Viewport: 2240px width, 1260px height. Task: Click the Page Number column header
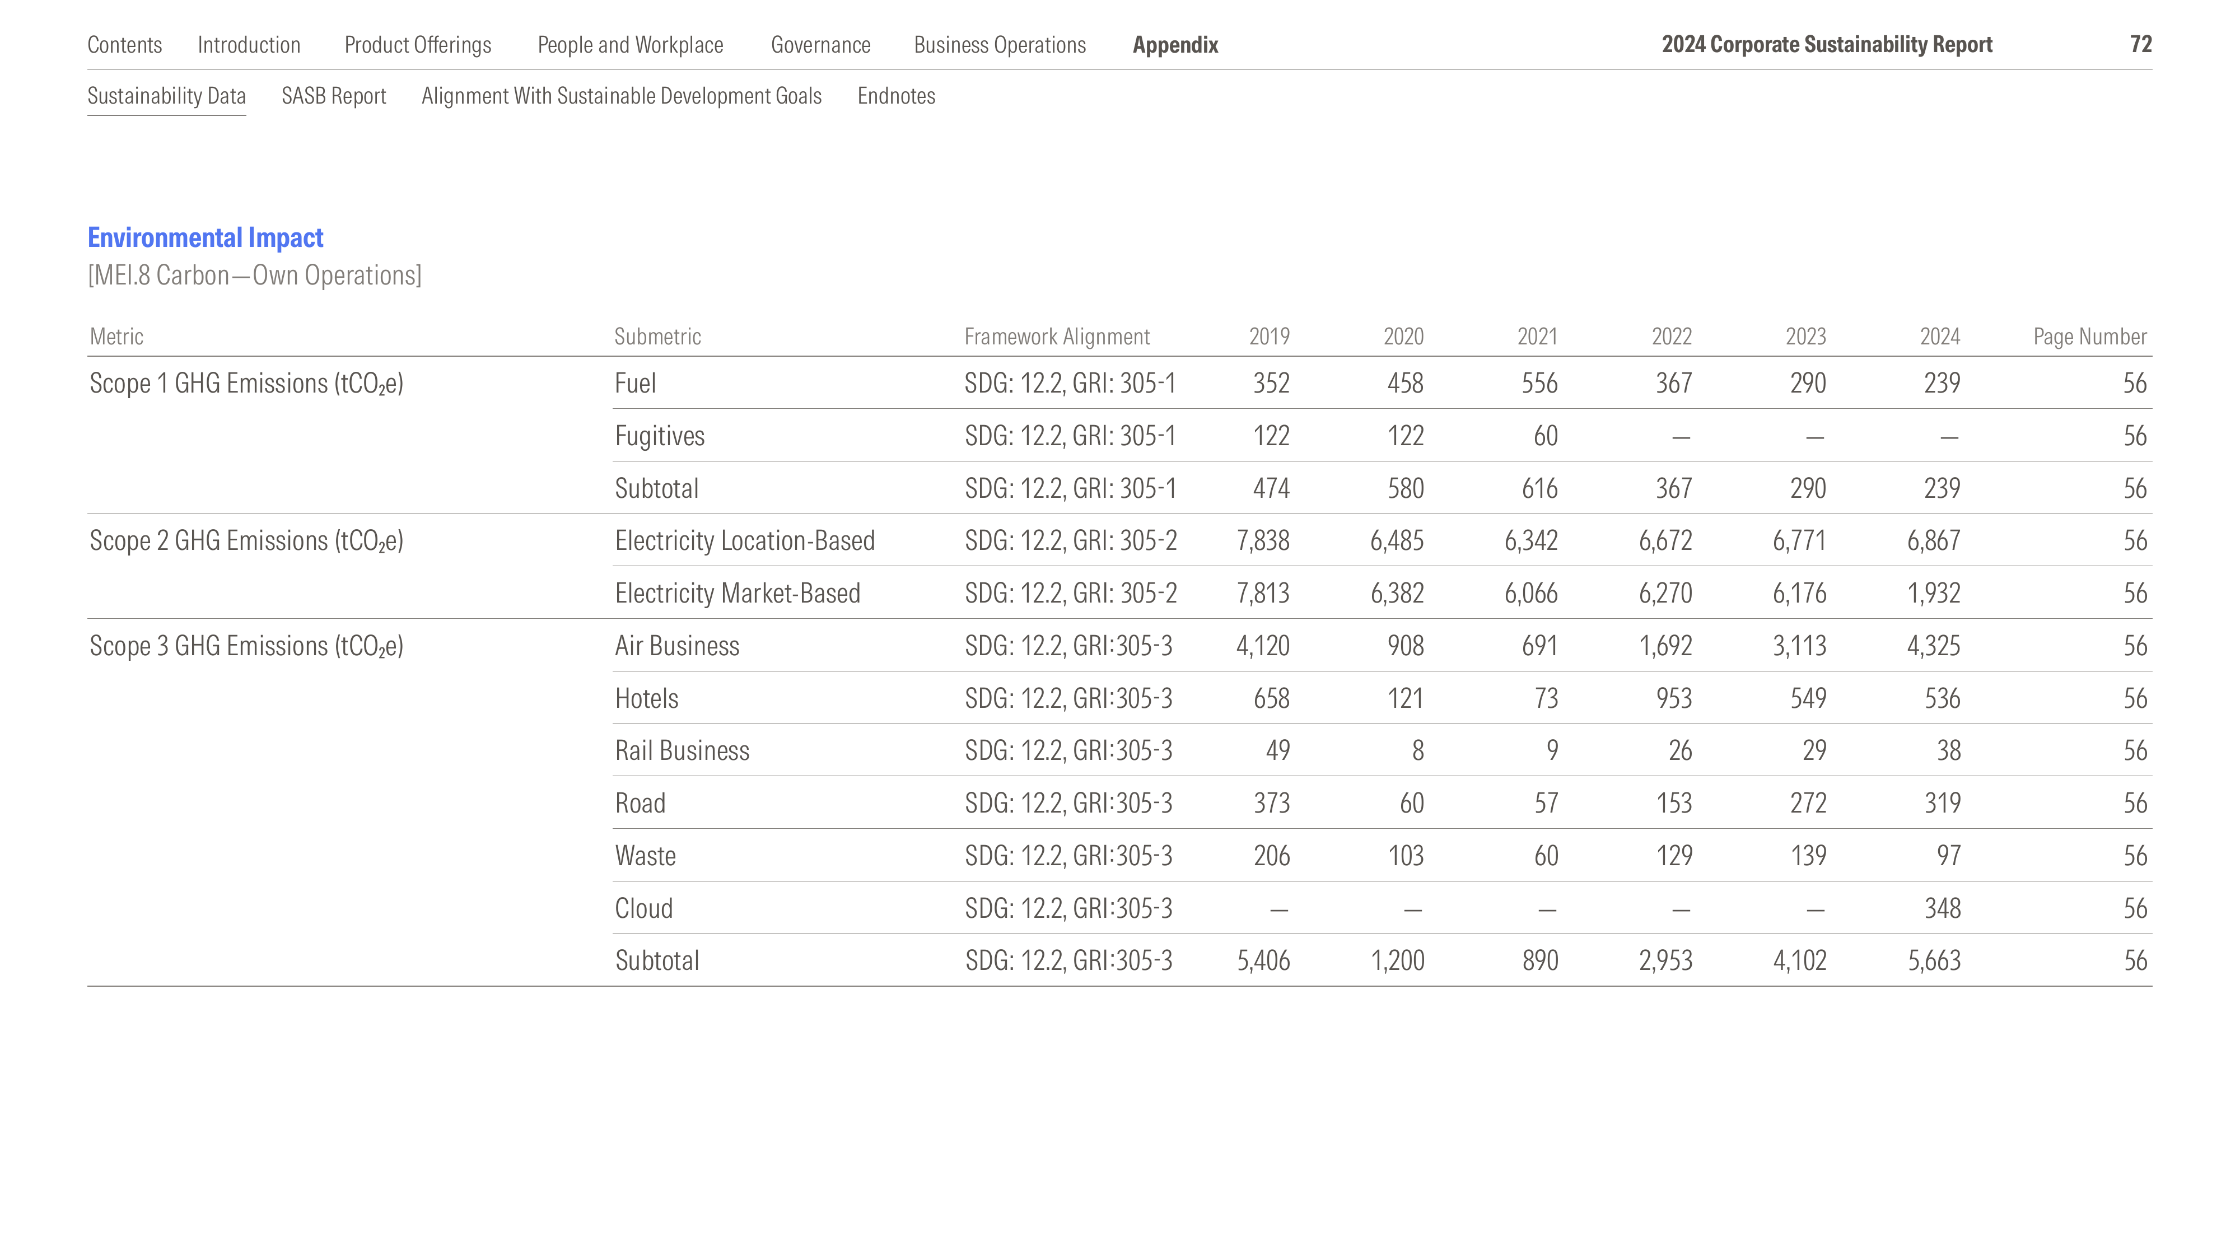tap(2089, 337)
